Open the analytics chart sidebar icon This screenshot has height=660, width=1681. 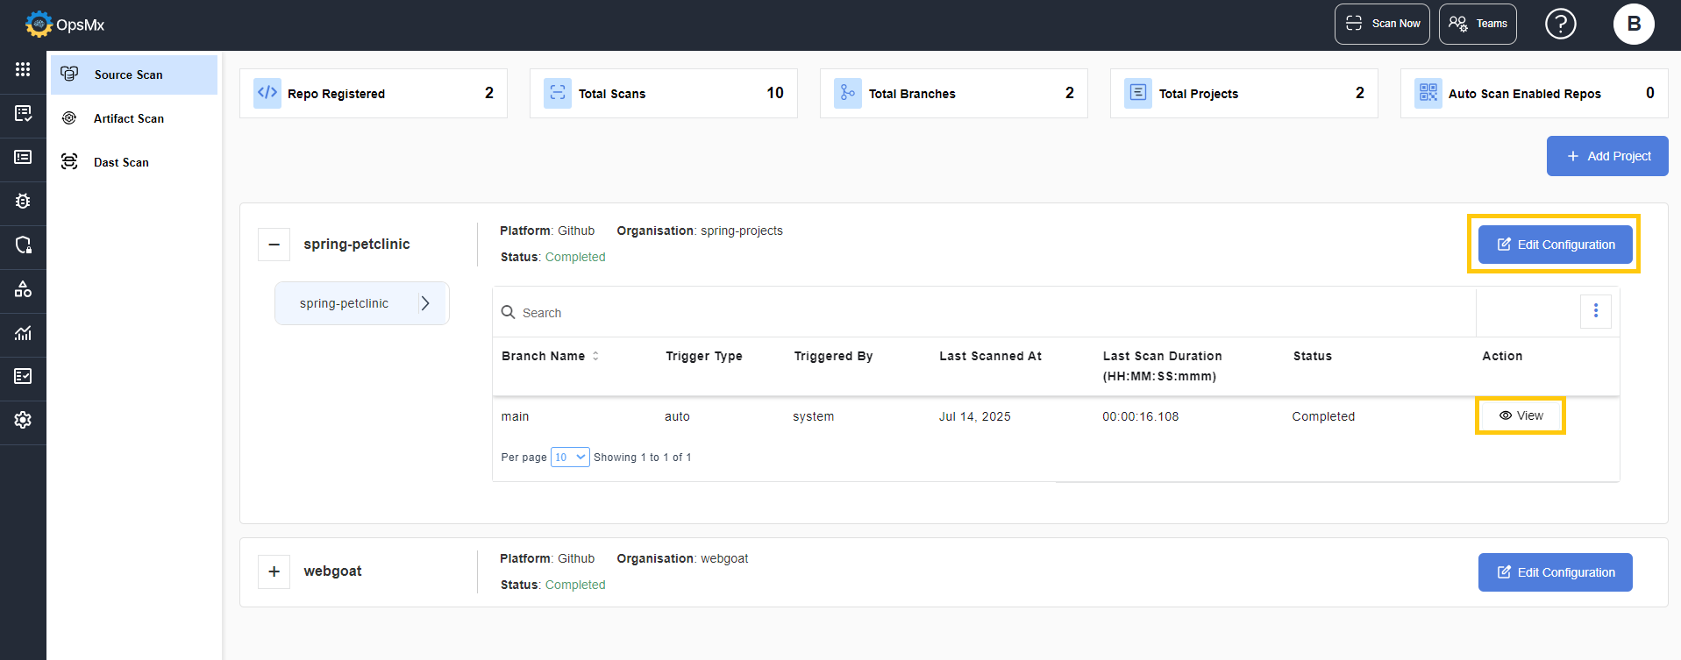(x=23, y=333)
